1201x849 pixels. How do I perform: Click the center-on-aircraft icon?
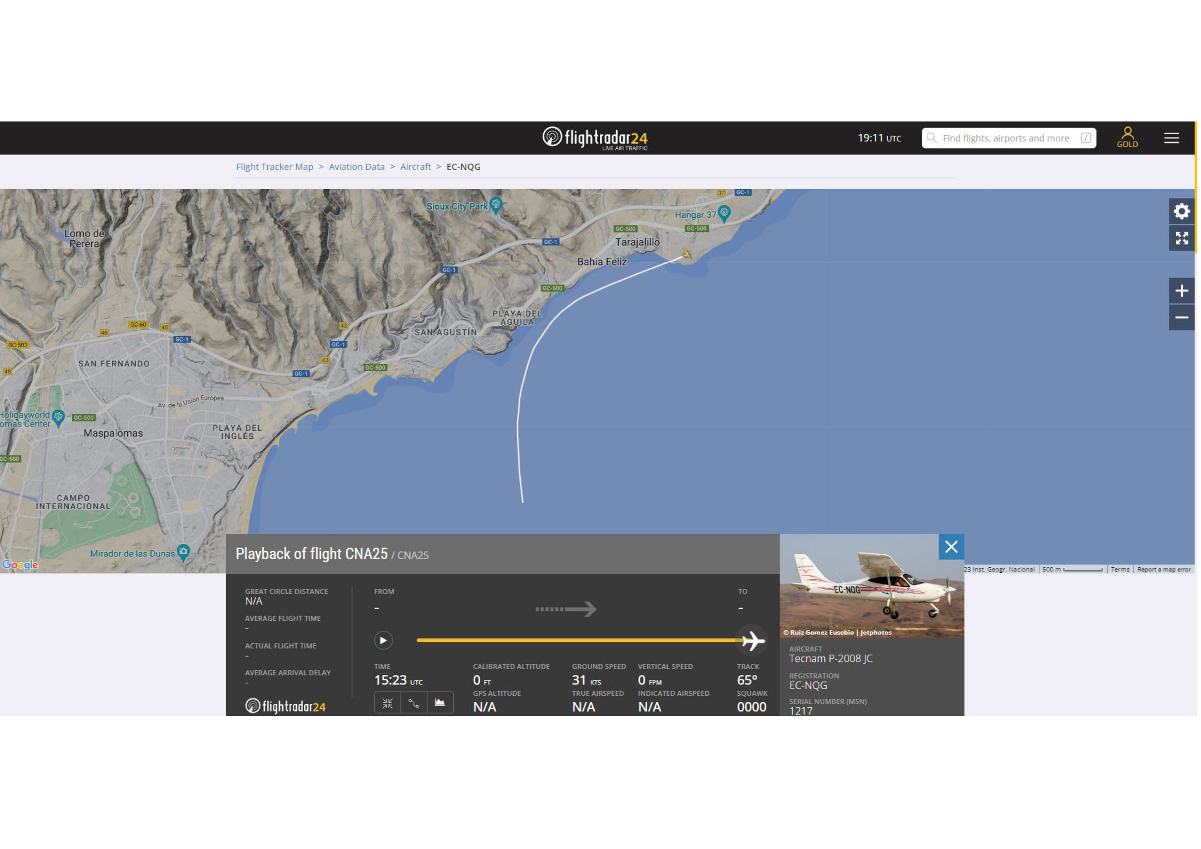[388, 704]
